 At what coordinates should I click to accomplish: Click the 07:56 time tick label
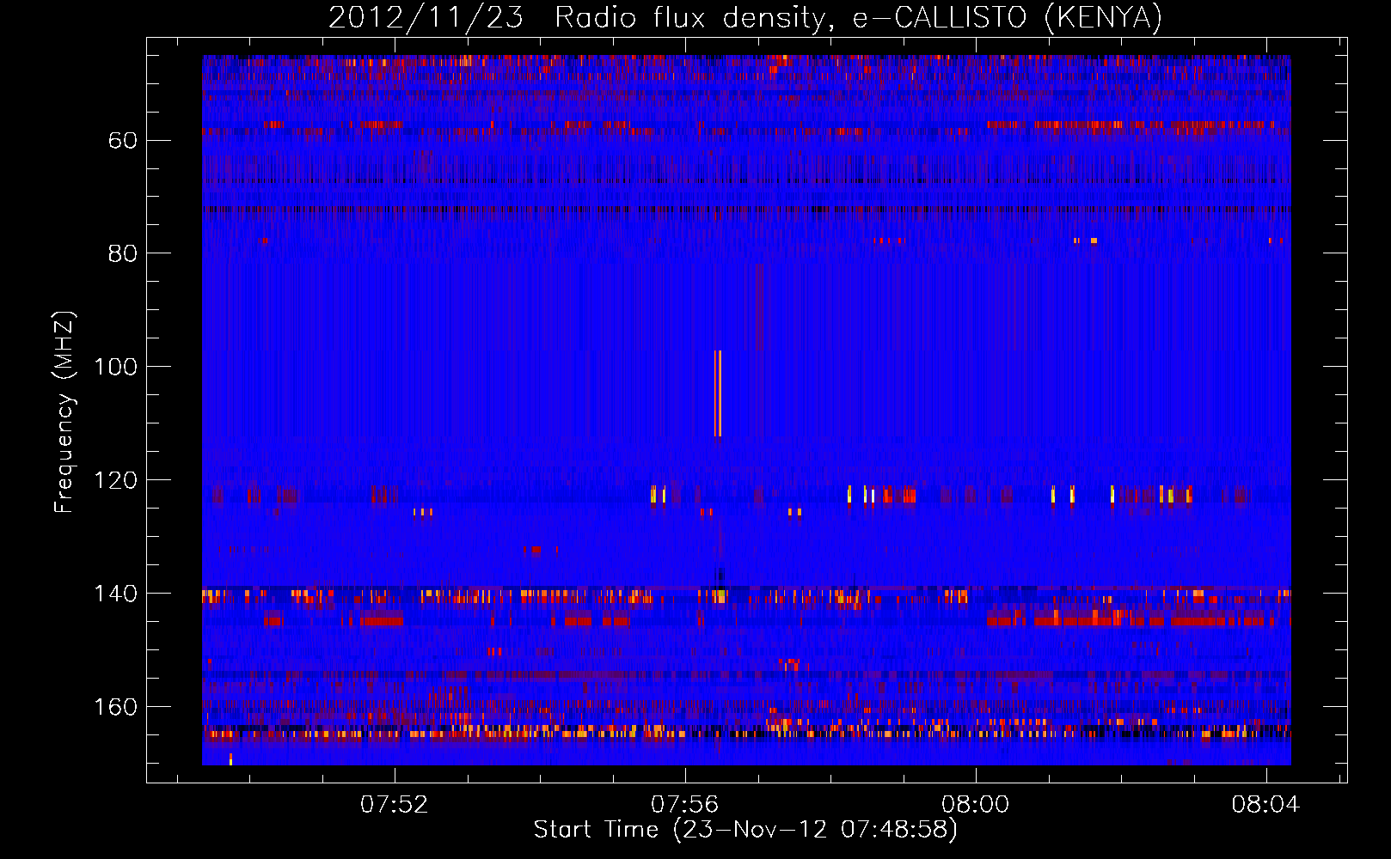(x=685, y=805)
